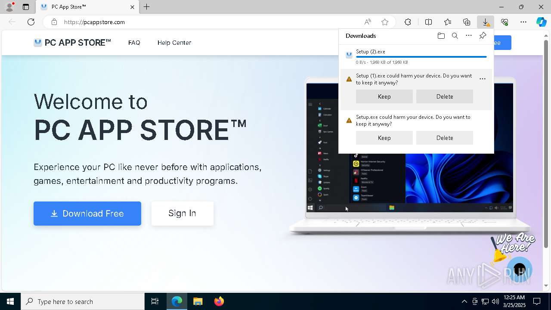
Task: Click the taskbar search box
Action: tap(83, 301)
